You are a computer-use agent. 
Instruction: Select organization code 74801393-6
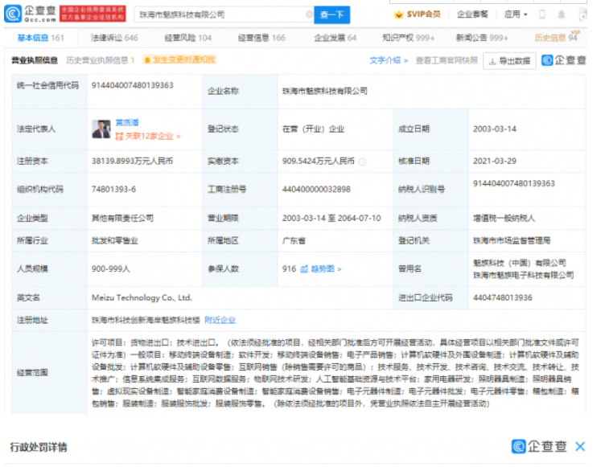pos(113,190)
